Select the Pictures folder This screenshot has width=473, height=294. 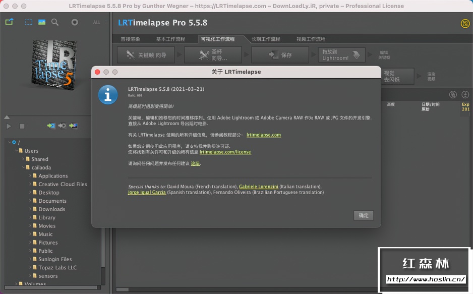tap(48, 243)
